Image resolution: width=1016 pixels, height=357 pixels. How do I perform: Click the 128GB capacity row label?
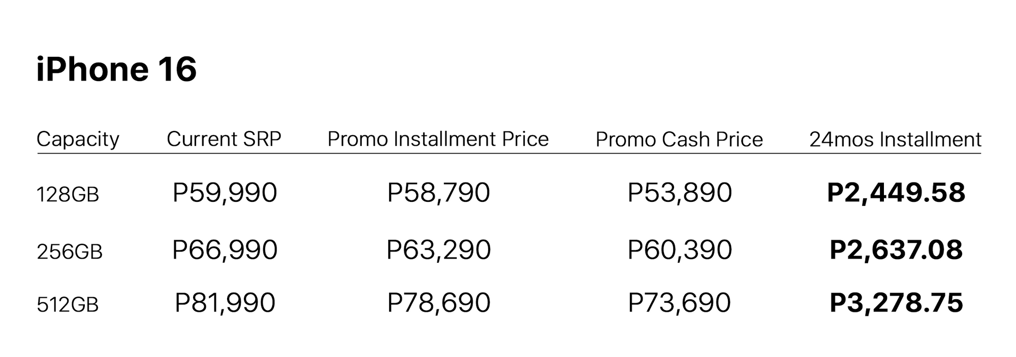68,195
